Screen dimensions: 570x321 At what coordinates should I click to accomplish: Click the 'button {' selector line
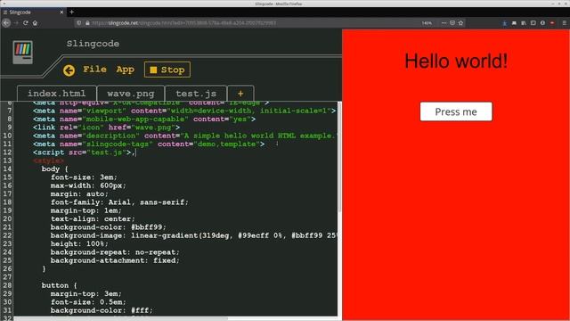[60, 285]
